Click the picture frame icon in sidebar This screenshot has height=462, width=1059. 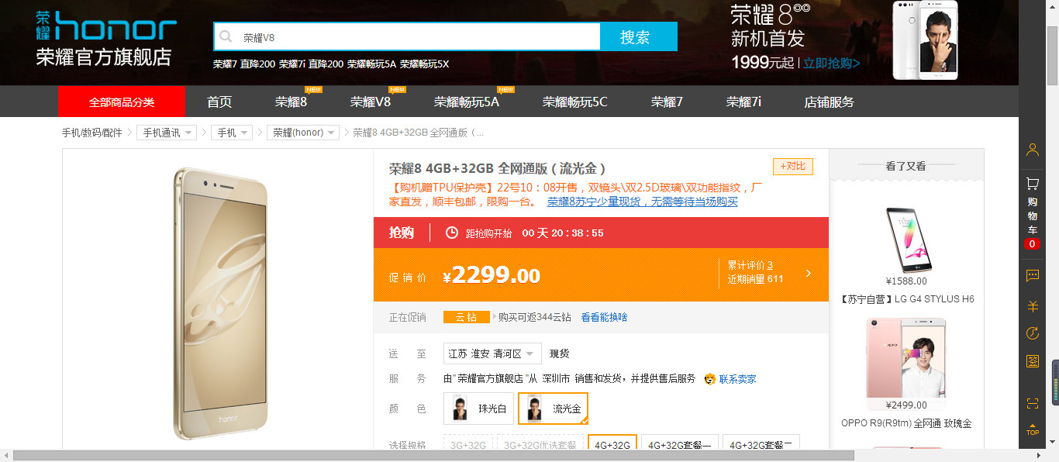pyautogui.click(x=1032, y=361)
